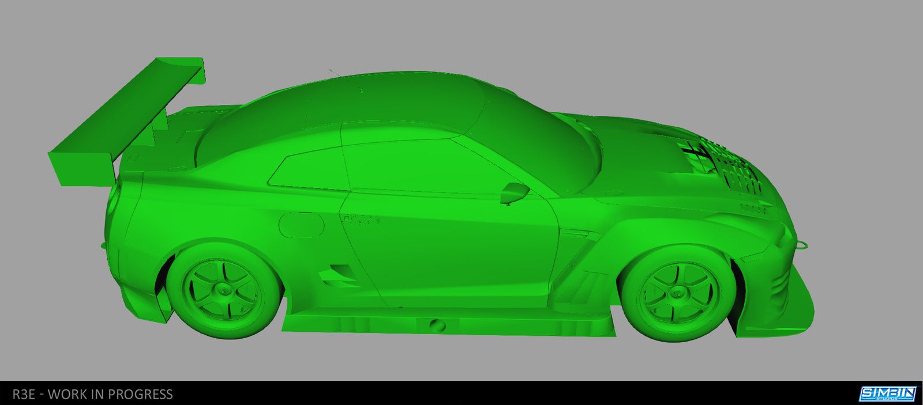Click the door handle recess
923x405 pixels.
point(361,219)
